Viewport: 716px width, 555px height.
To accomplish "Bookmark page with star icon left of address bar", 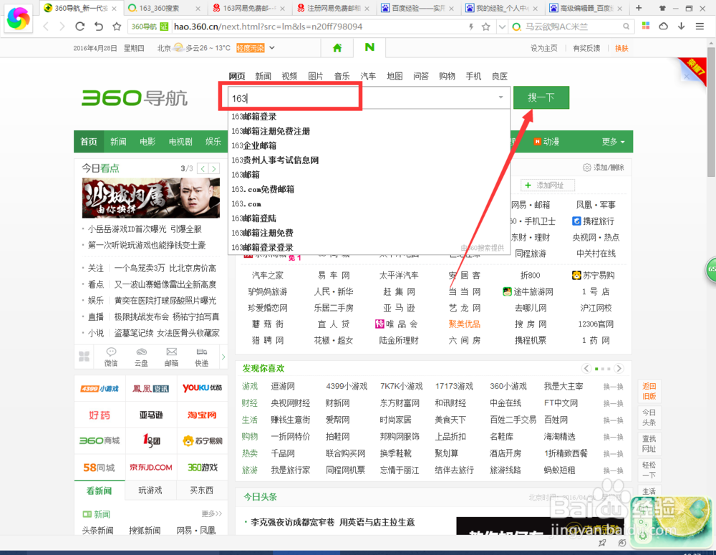I will point(117,26).
